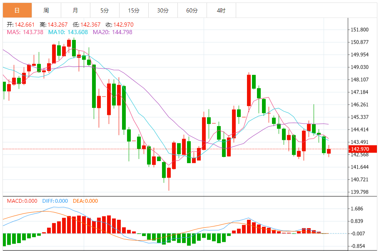Switch to the 周 weekly chart tab
The image size is (379, 251).
point(46,10)
